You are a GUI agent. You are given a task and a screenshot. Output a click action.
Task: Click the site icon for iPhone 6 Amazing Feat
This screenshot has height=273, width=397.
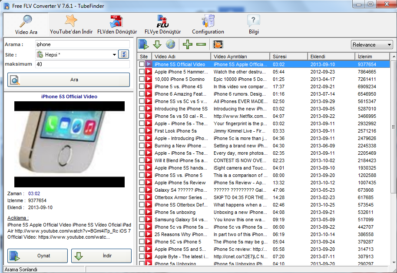pyautogui.click(x=149, y=94)
